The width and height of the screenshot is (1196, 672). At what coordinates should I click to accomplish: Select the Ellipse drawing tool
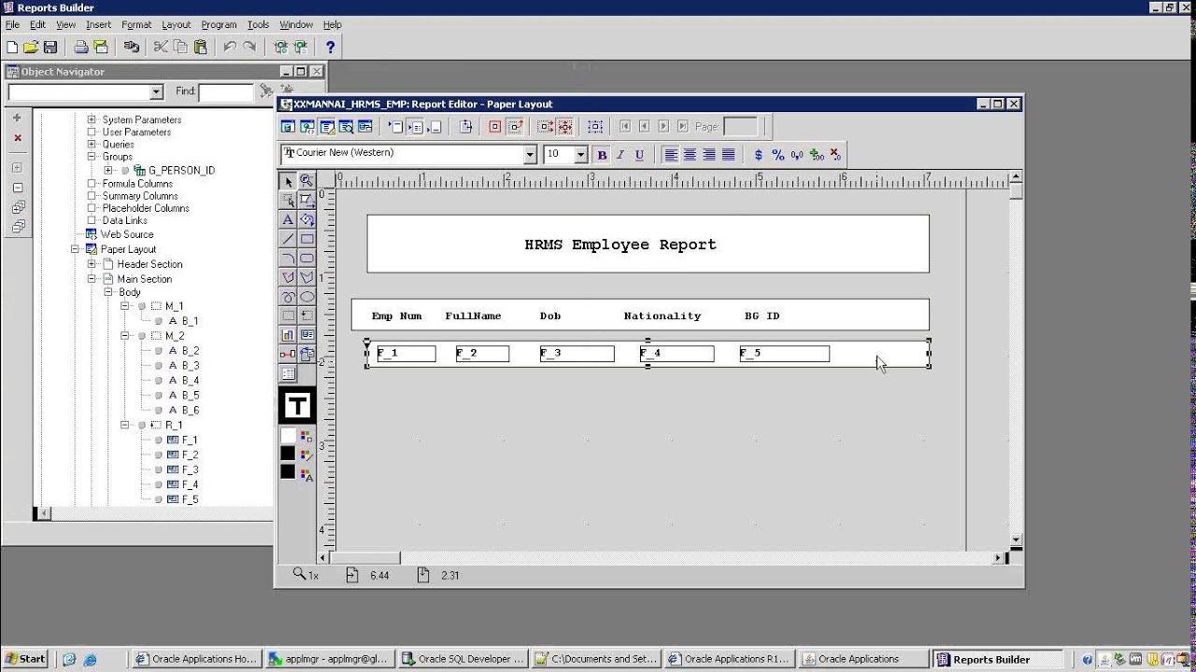(x=306, y=297)
